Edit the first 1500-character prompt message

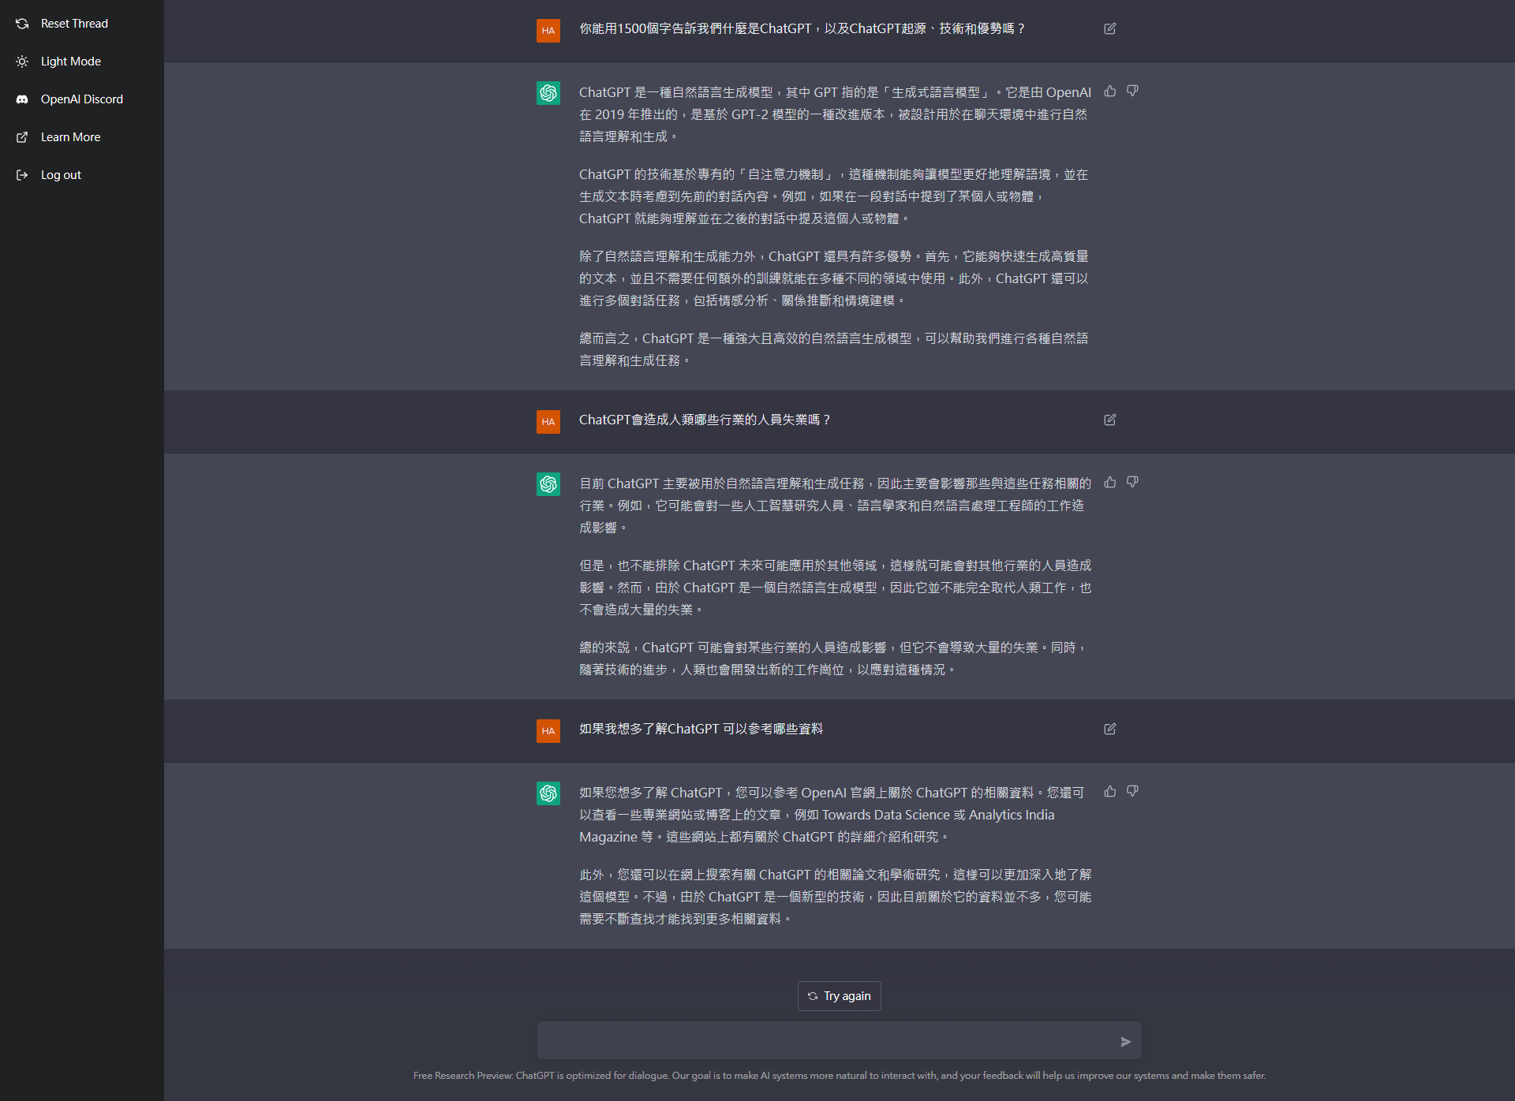click(x=1110, y=29)
